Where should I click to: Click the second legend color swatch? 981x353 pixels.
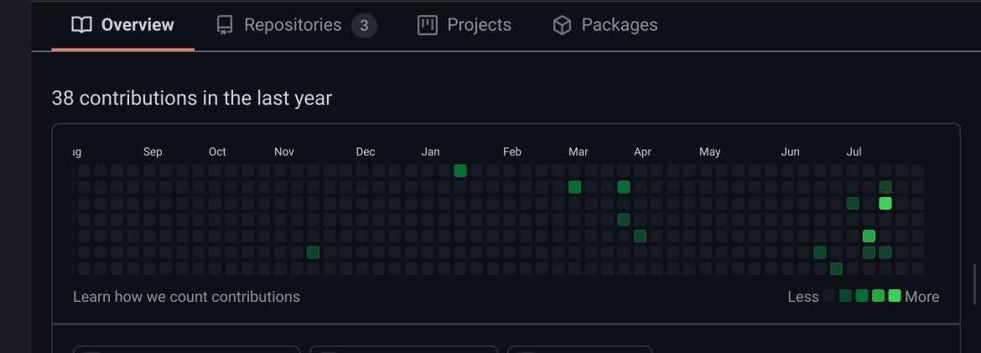(845, 296)
